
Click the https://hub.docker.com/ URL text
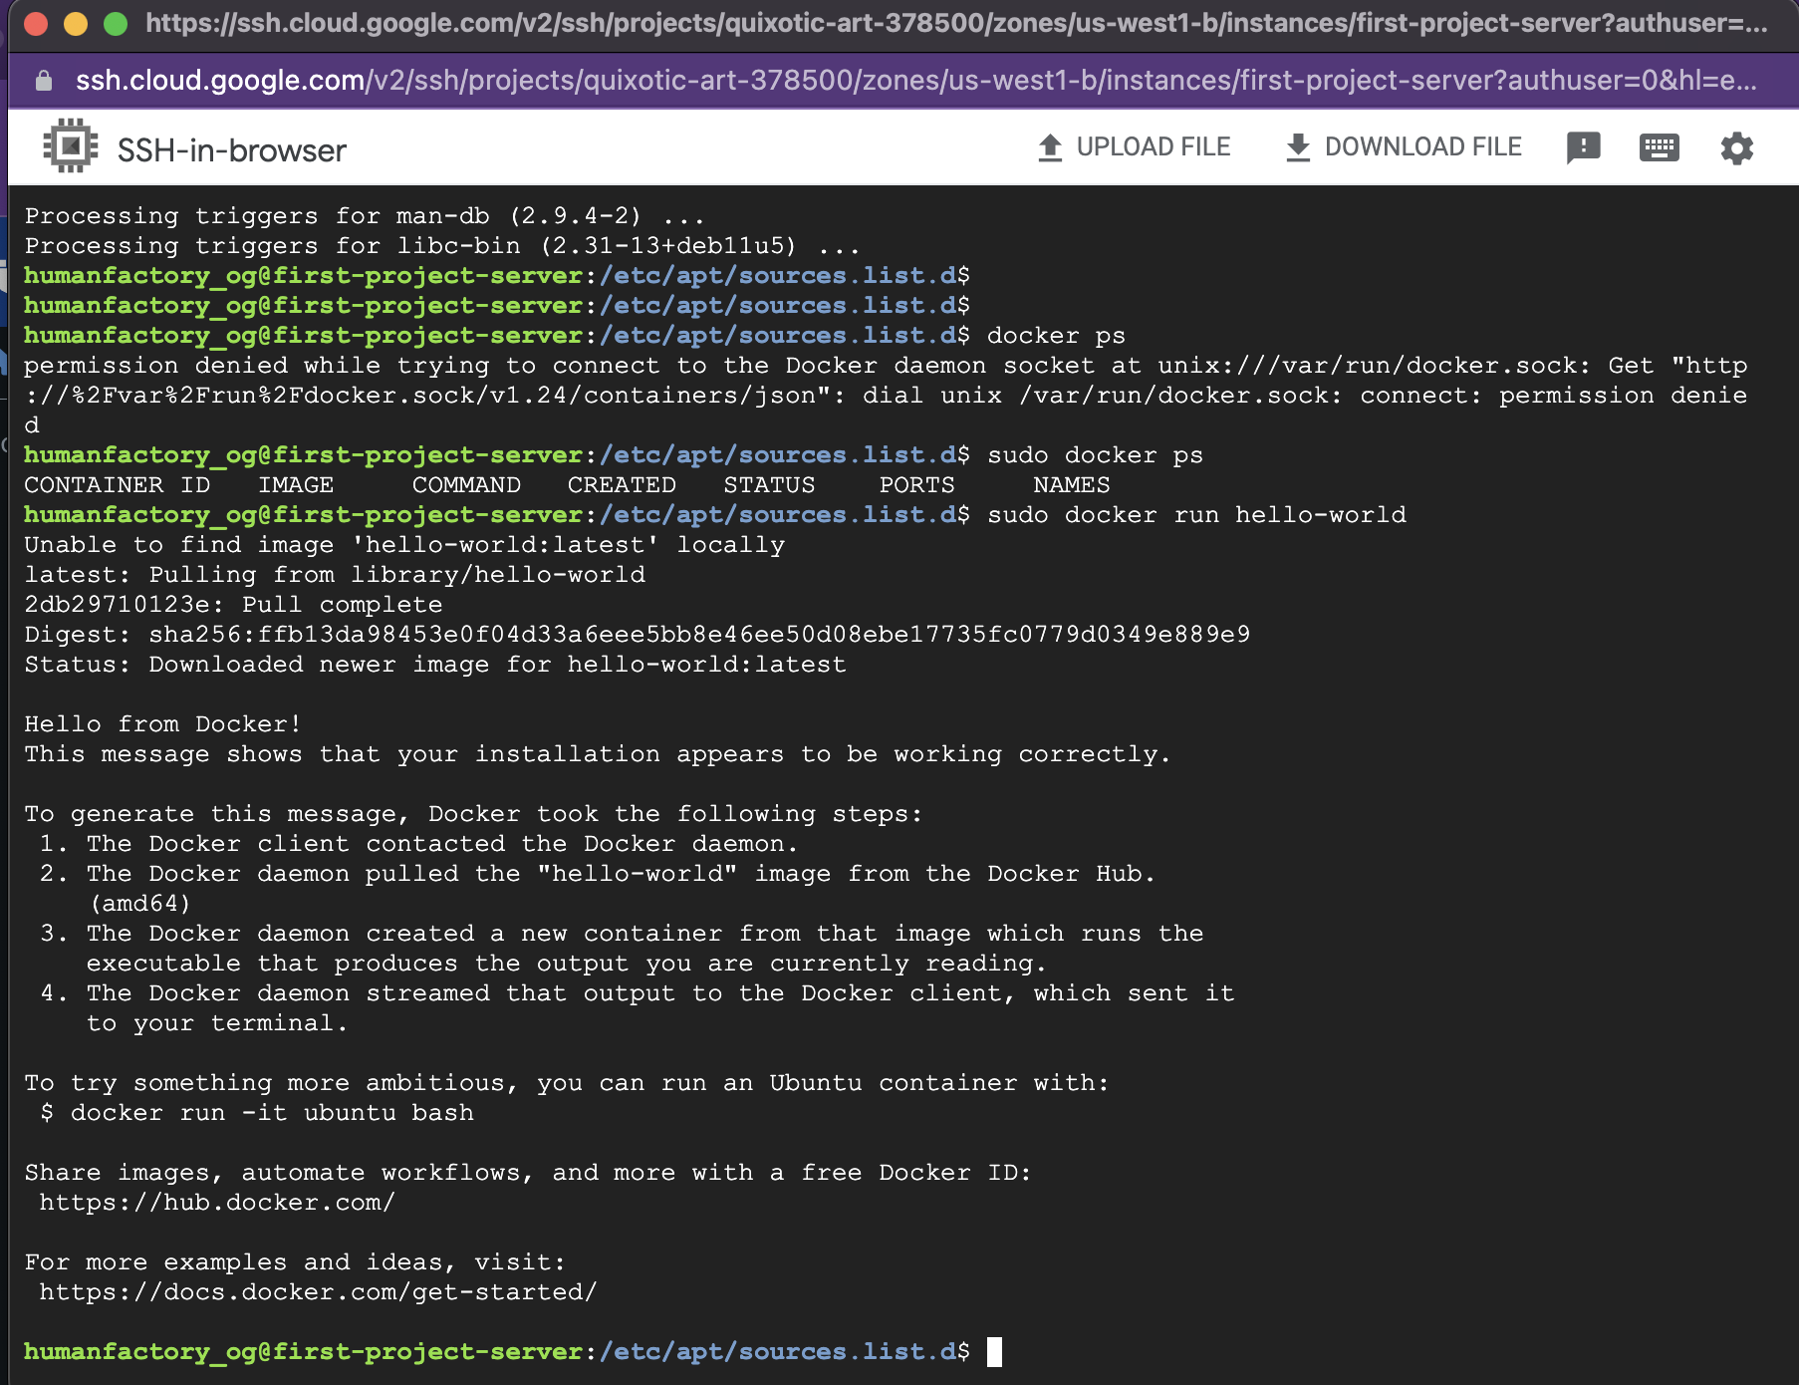point(217,1203)
